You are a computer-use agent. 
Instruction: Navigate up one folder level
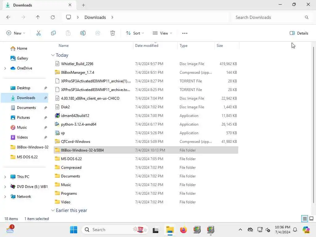pyautogui.click(x=38, y=17)
